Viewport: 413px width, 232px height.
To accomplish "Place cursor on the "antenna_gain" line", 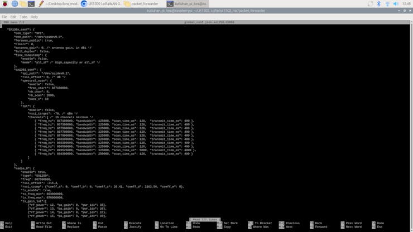I will point(52,48).
